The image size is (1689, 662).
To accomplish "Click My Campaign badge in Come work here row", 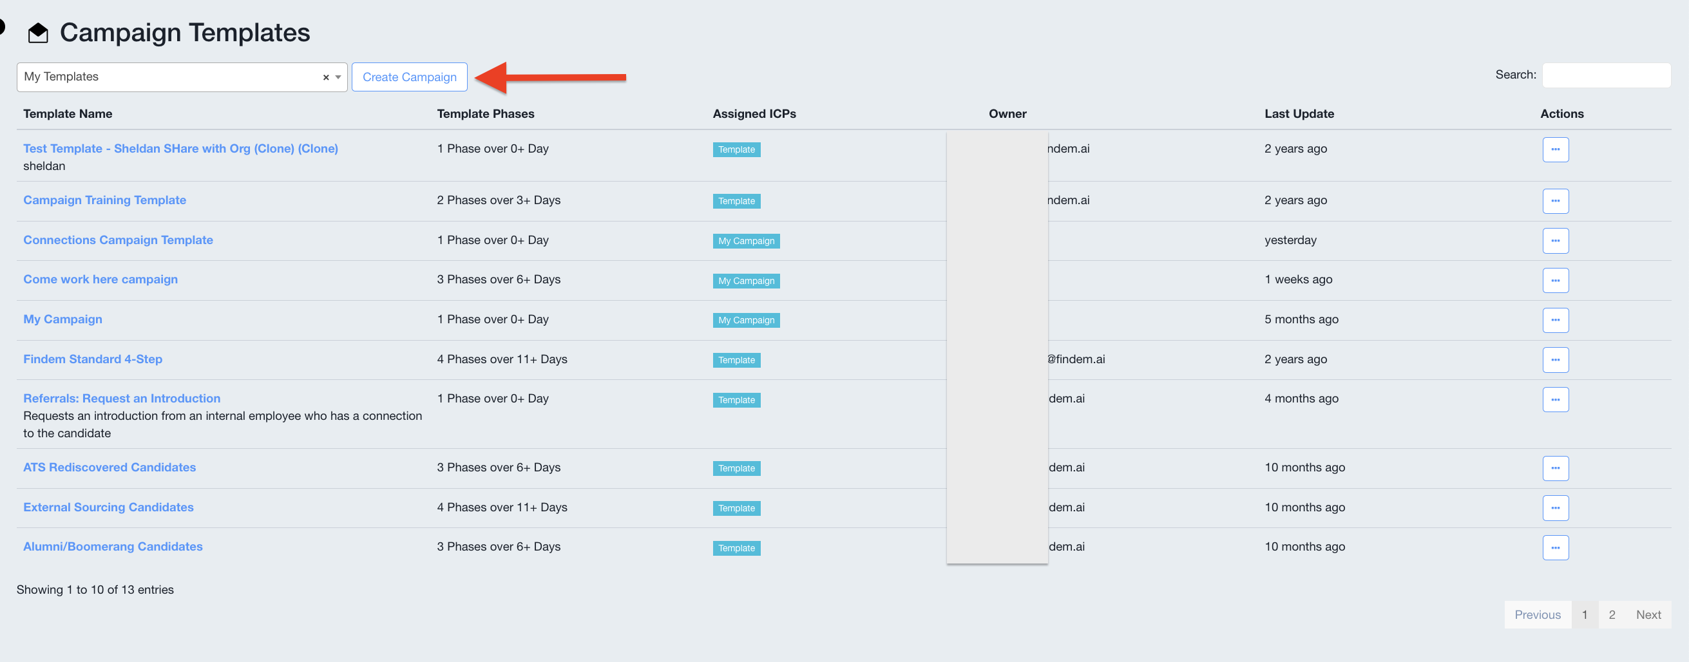I will point(746,281).
